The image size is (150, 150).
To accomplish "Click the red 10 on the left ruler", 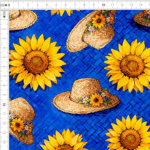I will (x=4, y=104).
